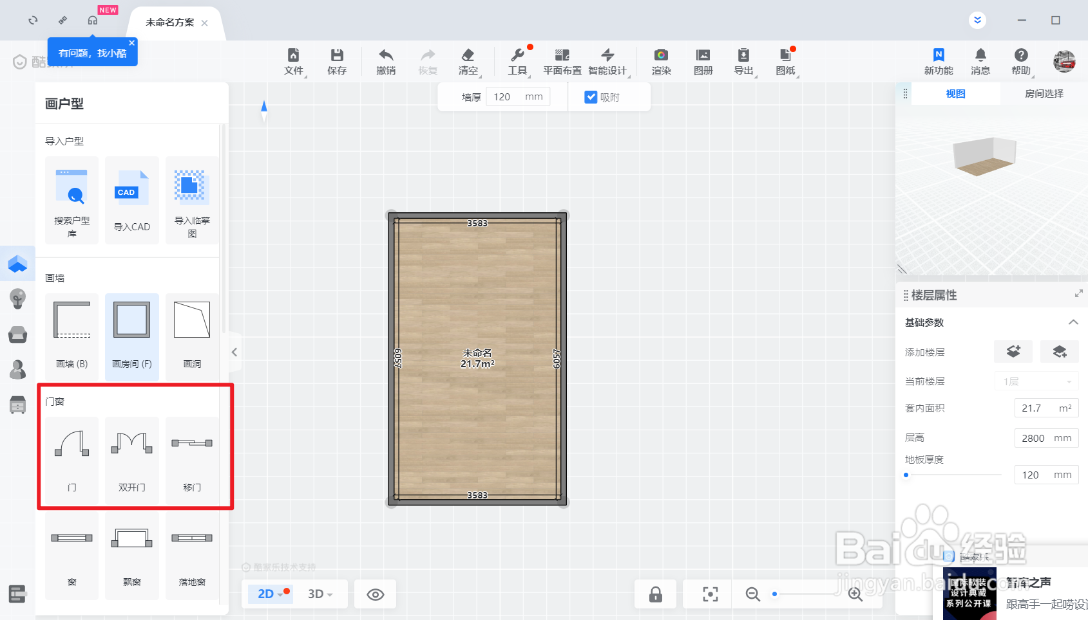
Task: Choose 导入临摹图 tracing image import
Action: 192,200
